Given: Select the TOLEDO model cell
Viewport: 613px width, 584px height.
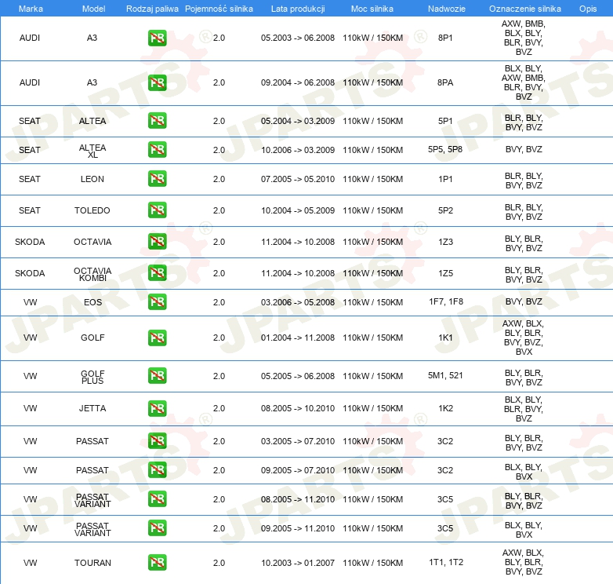Looking at the screenshot, I should click(92, 210).
